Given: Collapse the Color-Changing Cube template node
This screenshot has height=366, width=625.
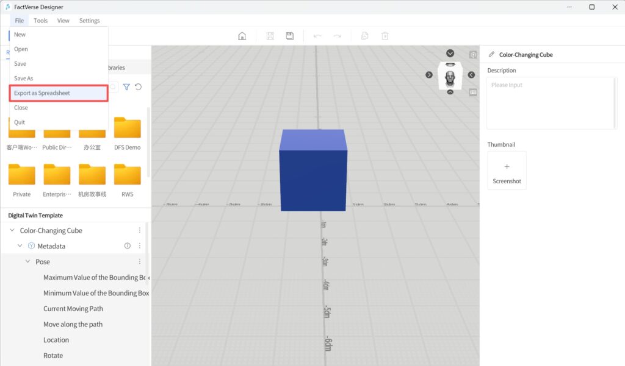Looking at the screenshot, I should pyautogui.click(x=11, y=230).
